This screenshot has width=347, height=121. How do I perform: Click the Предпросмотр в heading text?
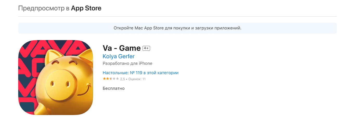tap(44, 8)
